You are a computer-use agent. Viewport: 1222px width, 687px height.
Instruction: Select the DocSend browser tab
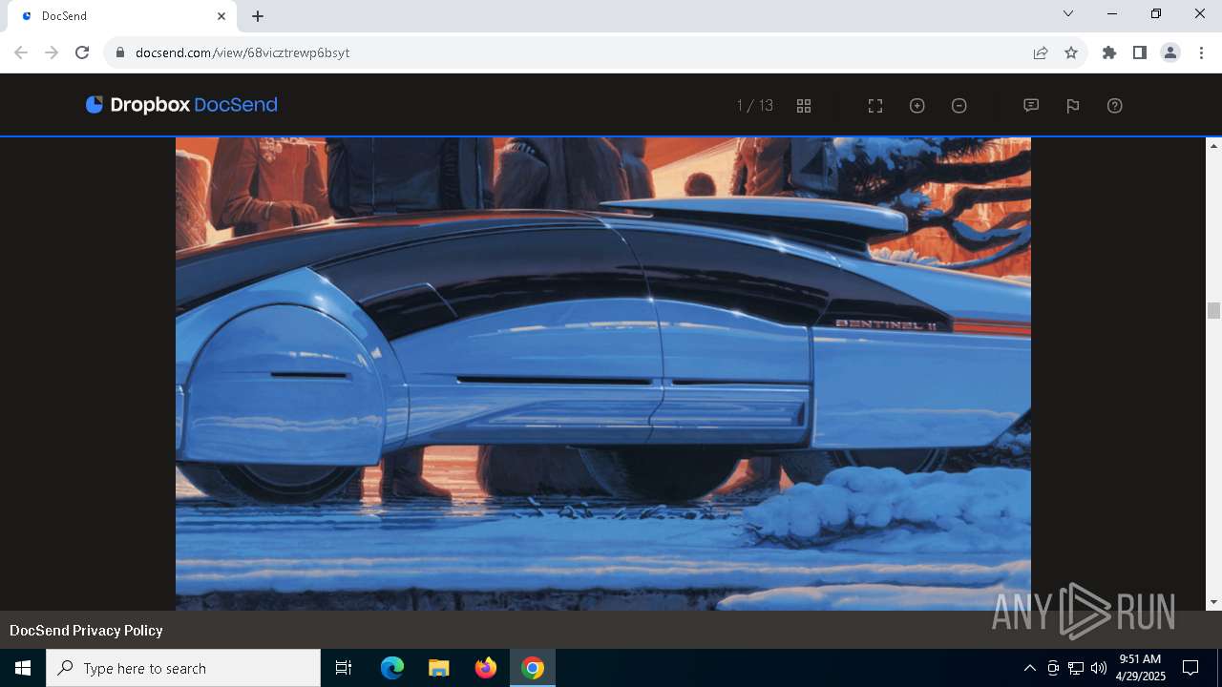point(122,16)
